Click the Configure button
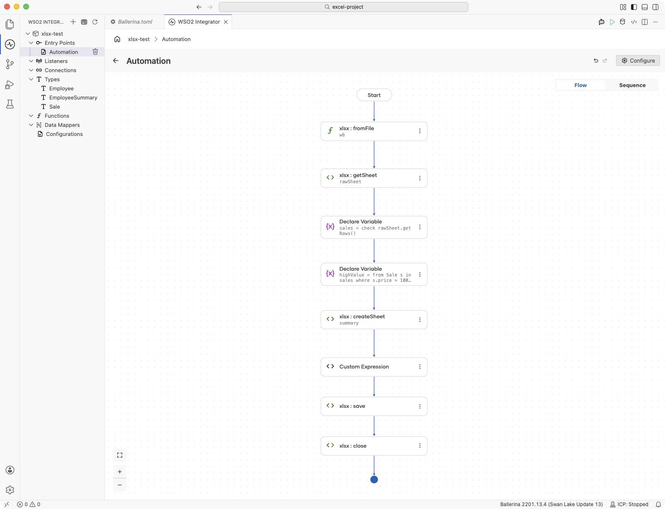Viewport: 665px width, 509px height. click(x=638, y=61)
